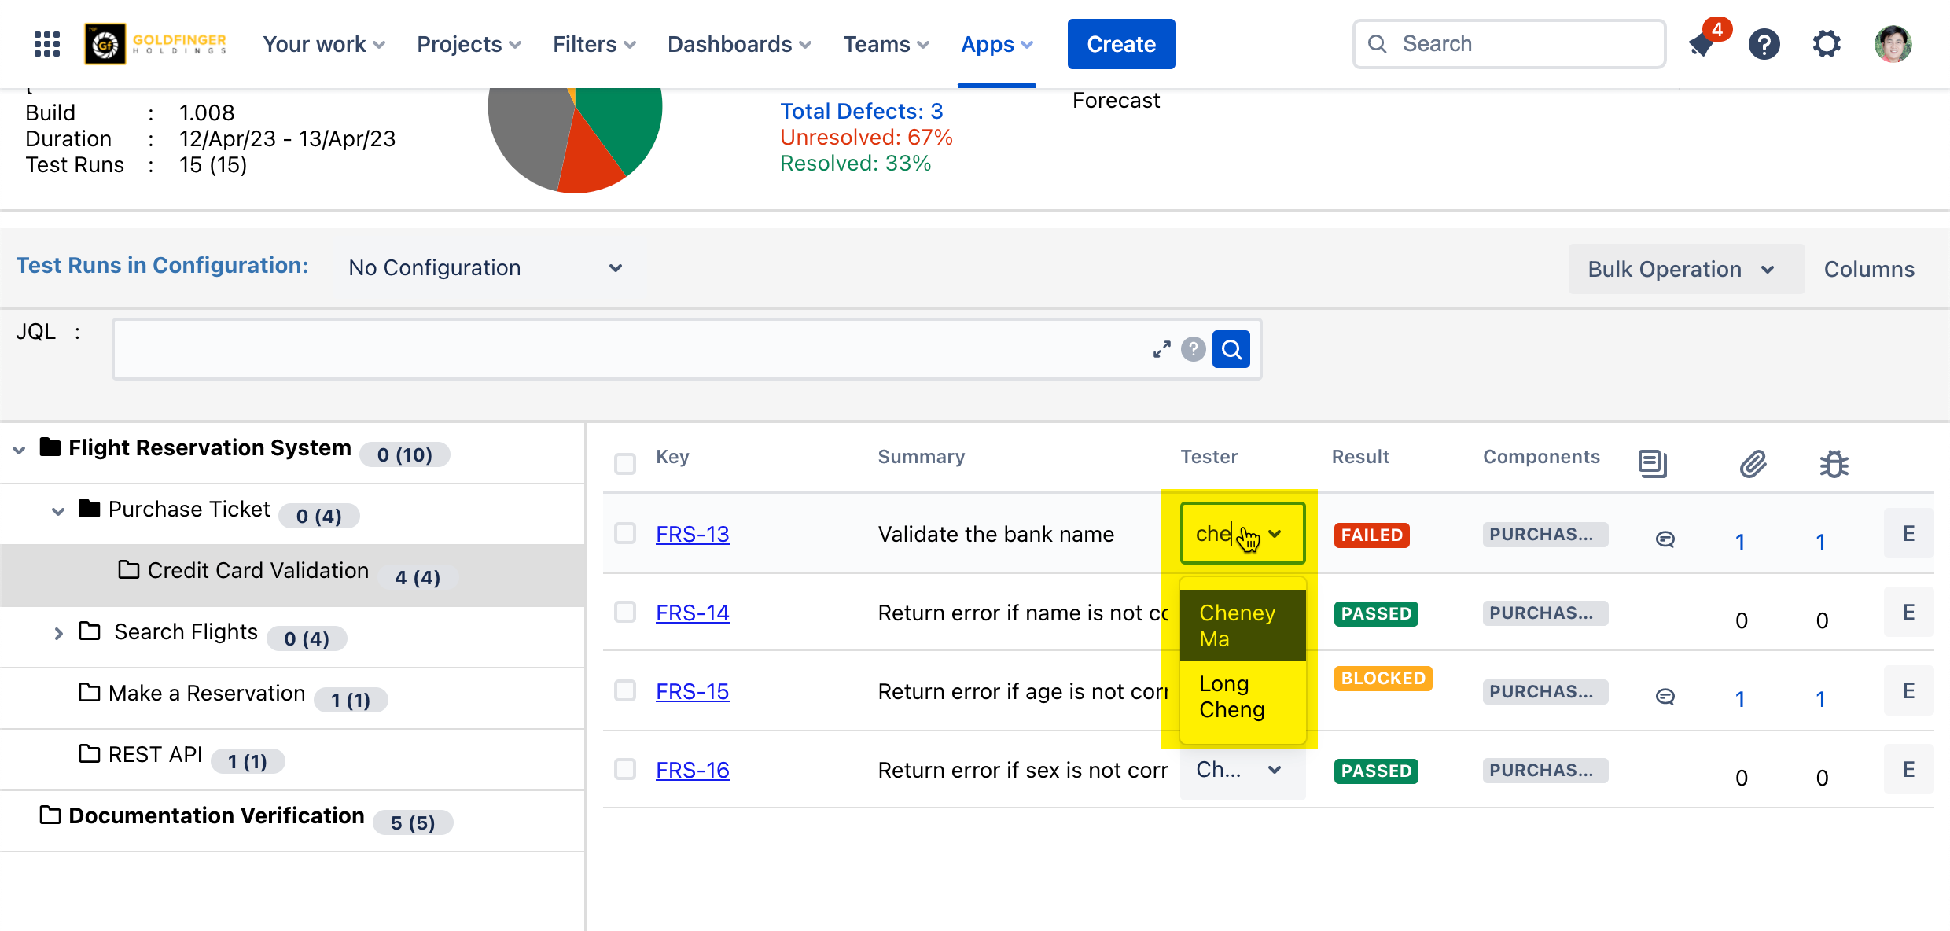Click the help question mark icon
1950x931 pixels.
point(1764,44)
